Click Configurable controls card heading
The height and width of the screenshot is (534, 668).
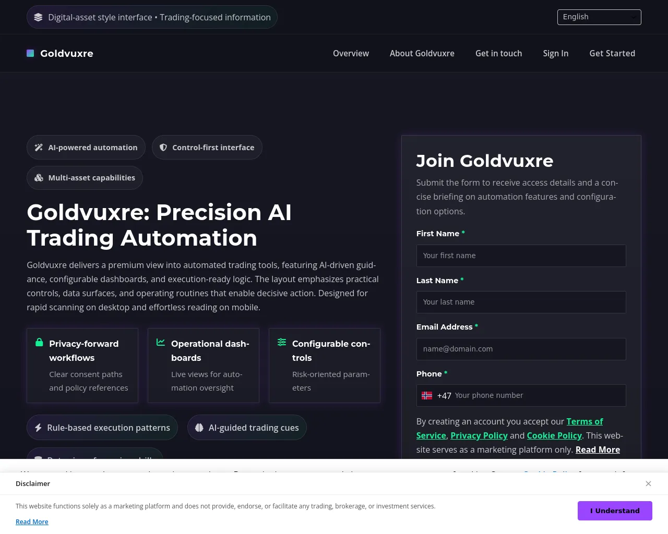(x=331, y=350)
